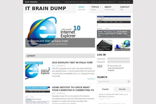156x104 pixels.
Task: Click the search magnifier icon
Action: pyautogui.click(x=129, y=82)
